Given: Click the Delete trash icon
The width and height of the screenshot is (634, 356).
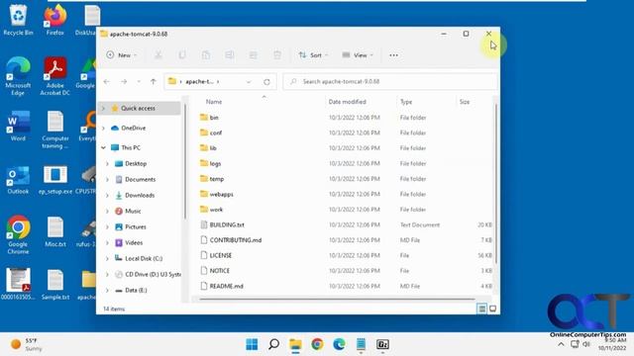Looking at the screenshot, I should click(x=277, y=55).
